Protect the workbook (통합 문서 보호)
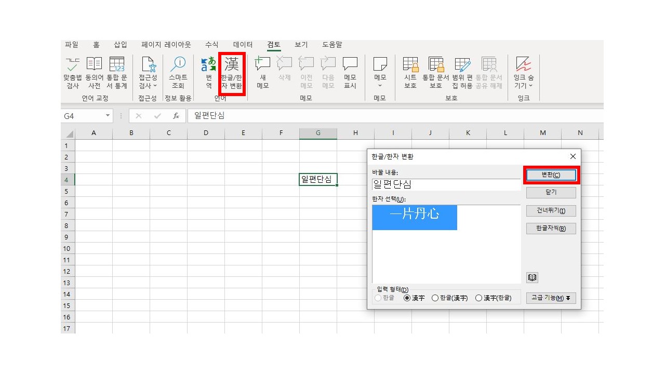Image resolution: width=665 pixels, height=374 pixels. [x=436, y=73]
